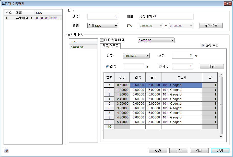Click the 이름 text field

[166, 17]
